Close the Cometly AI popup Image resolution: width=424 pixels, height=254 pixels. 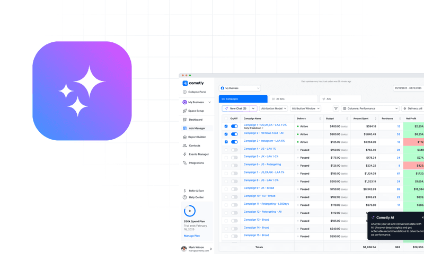422,217
